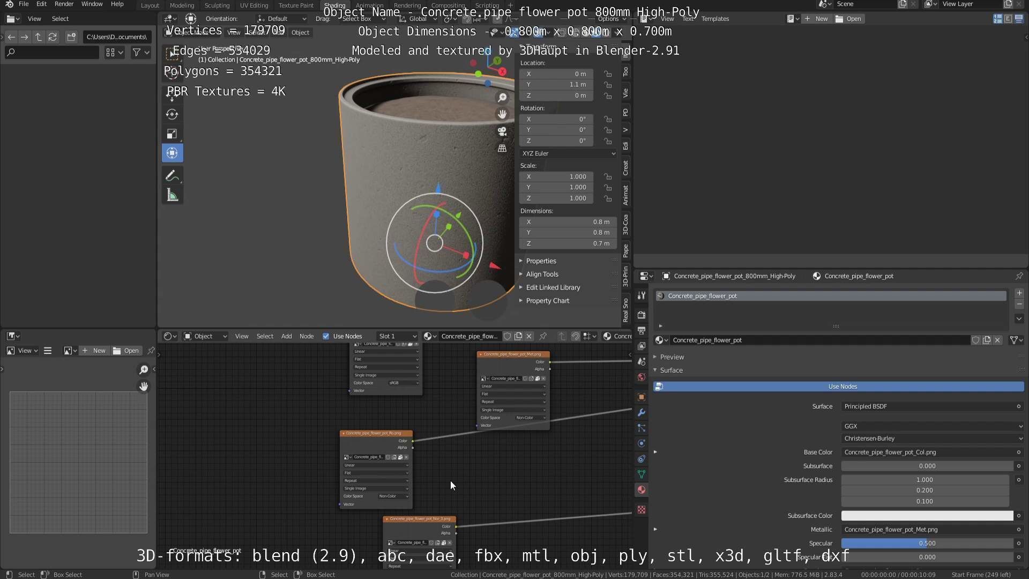Open Output properties tab
Screen dimensions: 1029x579
click(x=642, y=330)
